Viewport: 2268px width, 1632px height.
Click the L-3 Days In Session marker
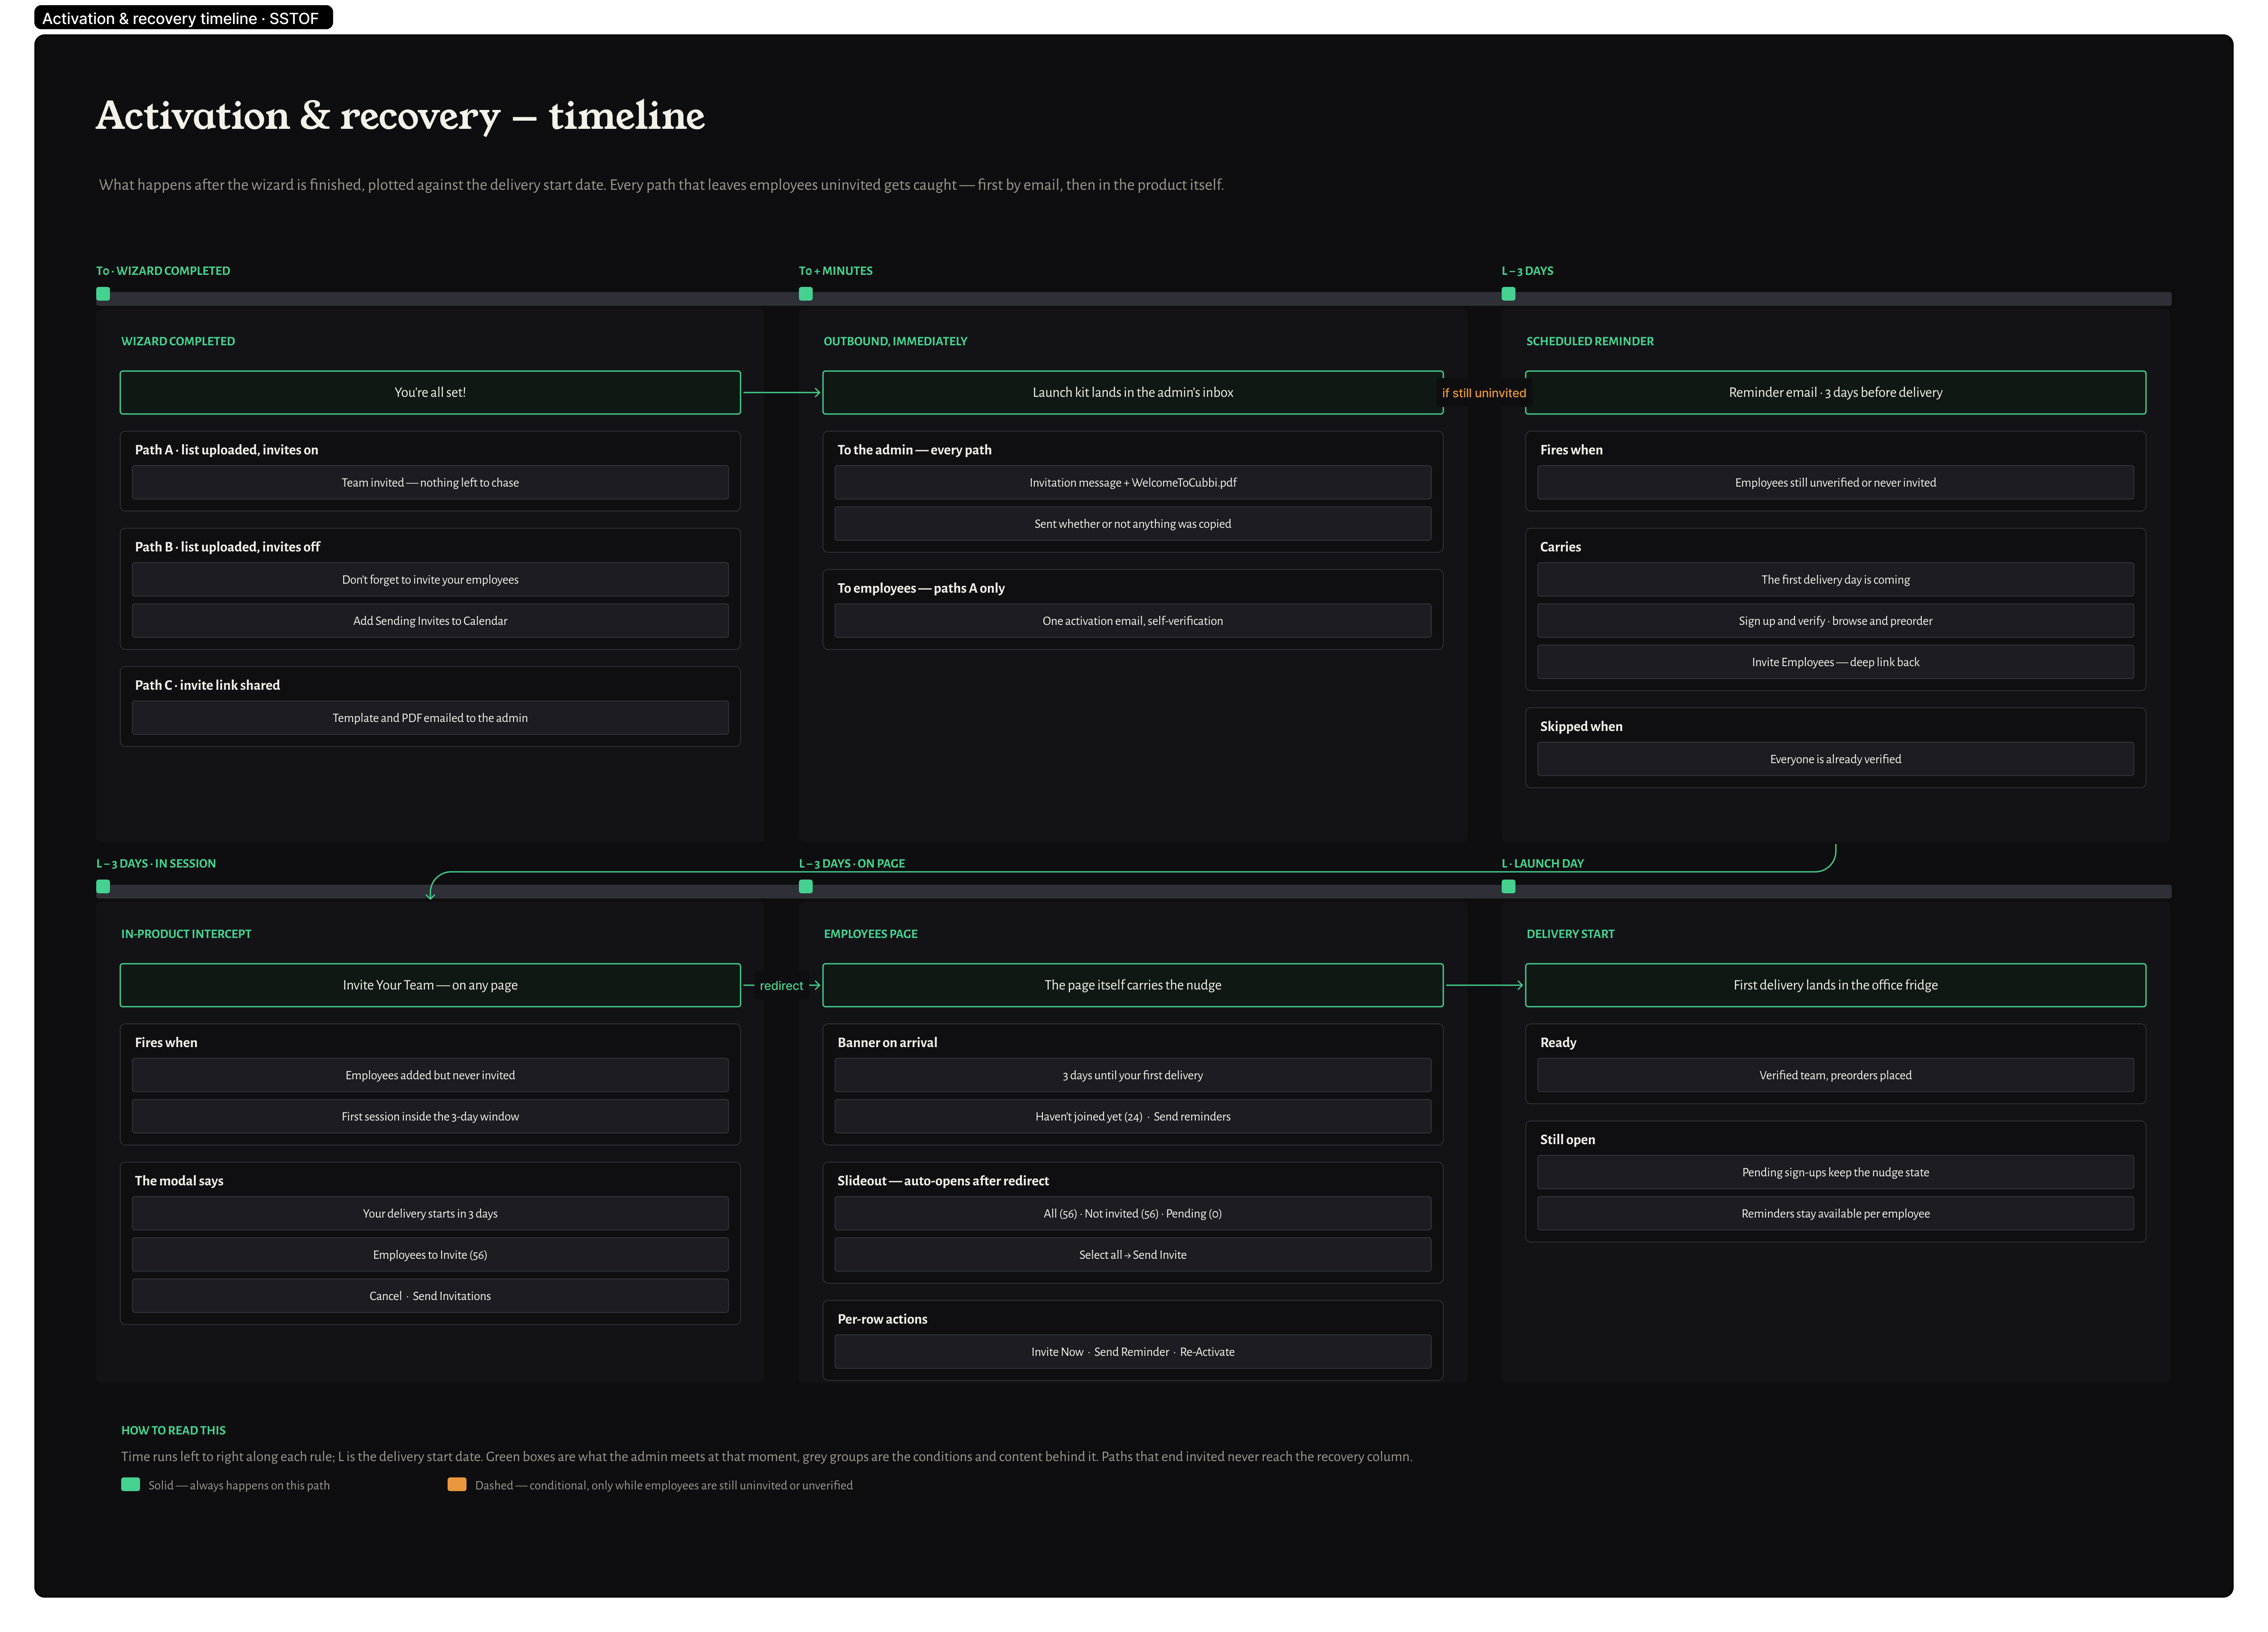[103, 886]
